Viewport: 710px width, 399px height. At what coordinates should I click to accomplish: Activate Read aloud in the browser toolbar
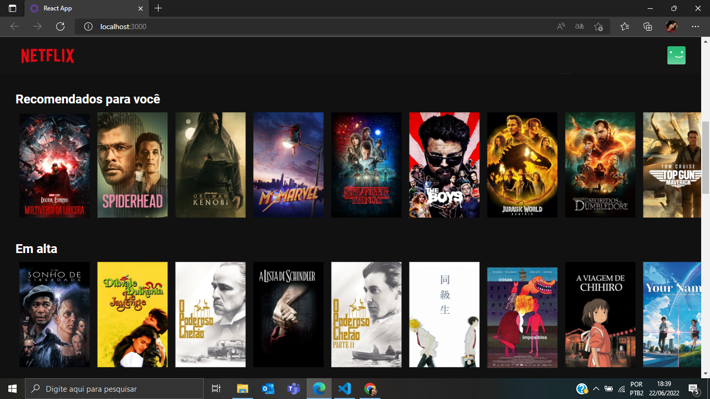tap(560, 26)
